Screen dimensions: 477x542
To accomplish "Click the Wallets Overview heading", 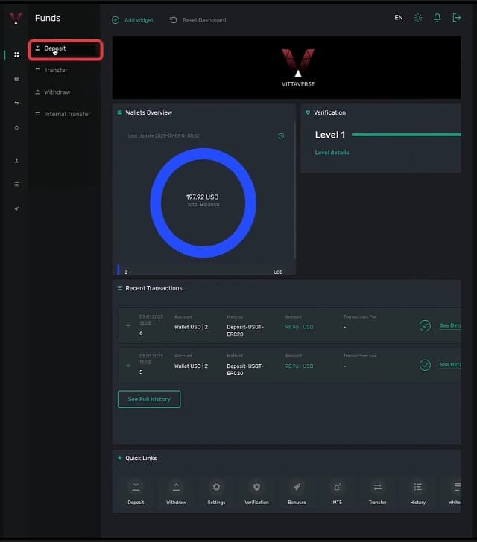I will pyautogui.click(x=148, y=112).
